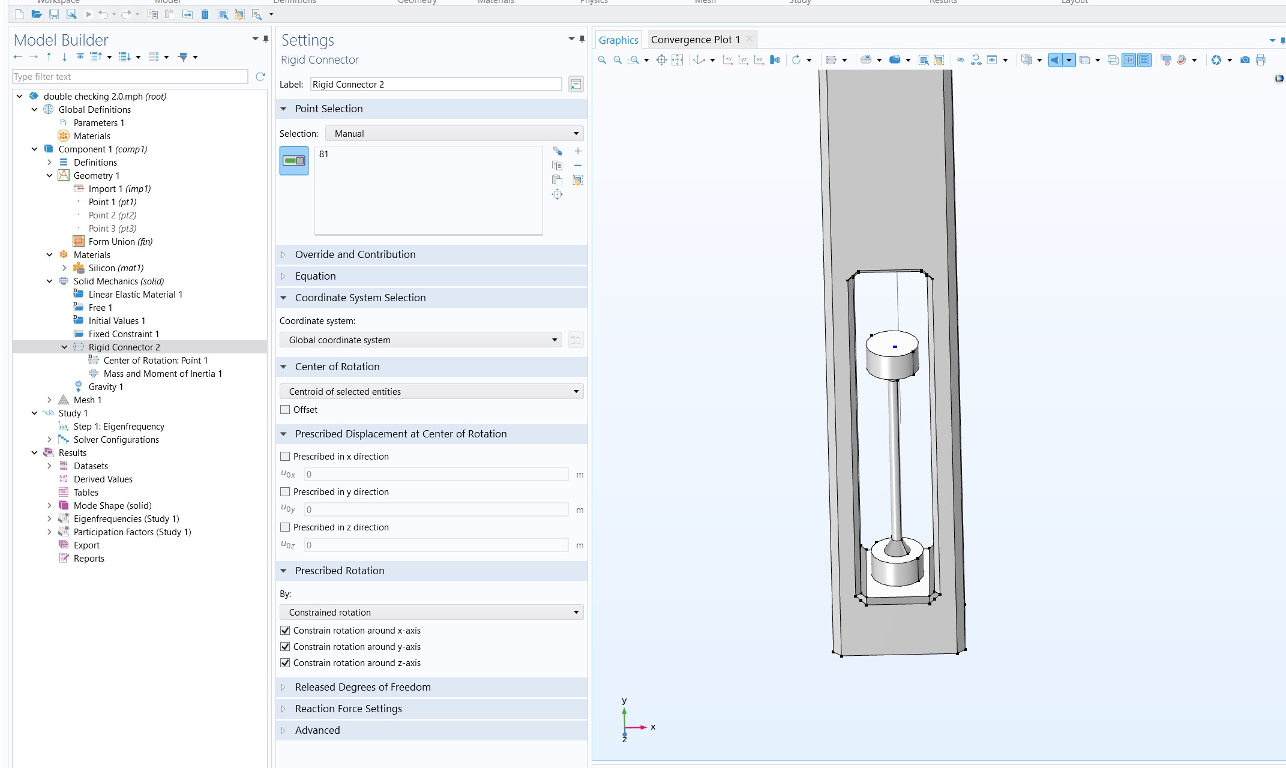
Task: Select the Graphics tab
Action: point(618,40)
